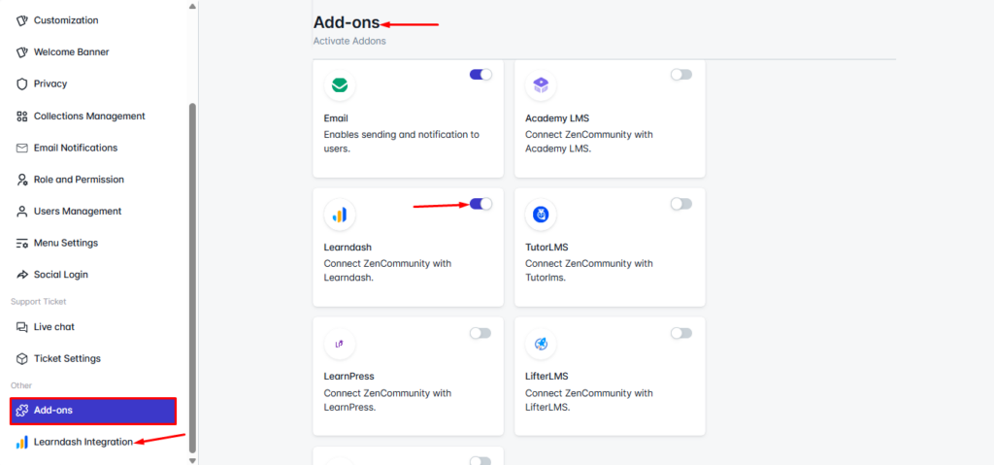Click the Academy LMS purple logo
The width and height of the screenshot is (994, 465).
click(541, 85)
